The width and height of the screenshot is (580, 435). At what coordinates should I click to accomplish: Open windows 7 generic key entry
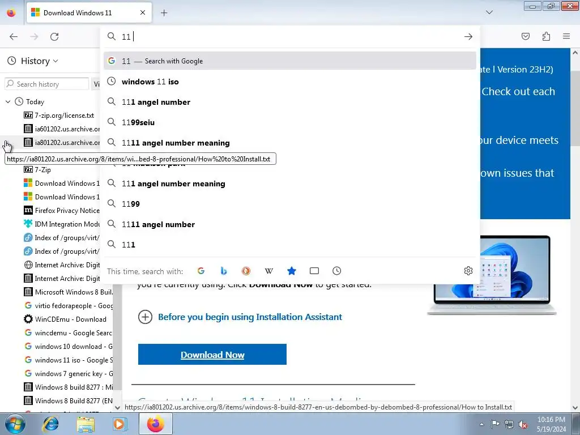tap(67, 374)
